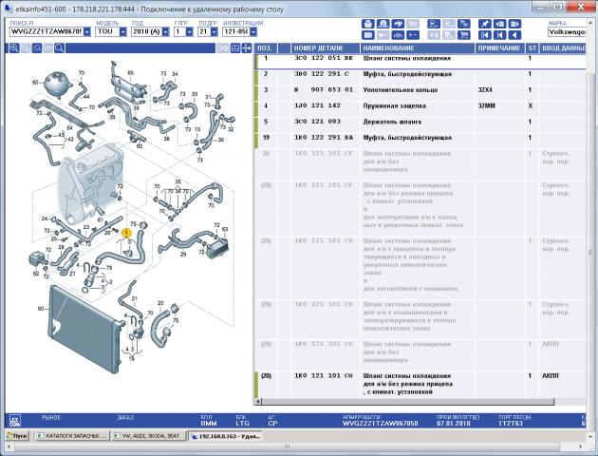This screenshot has width=598, height=456.
Task: Go to the previous illustration page icon
Action: (499, 24)
